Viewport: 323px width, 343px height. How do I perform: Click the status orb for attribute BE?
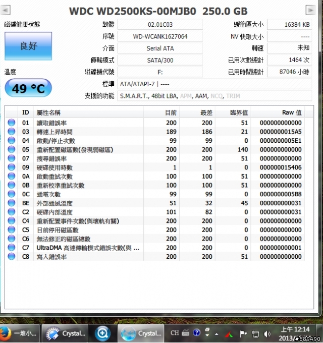[x=12, y=203]
